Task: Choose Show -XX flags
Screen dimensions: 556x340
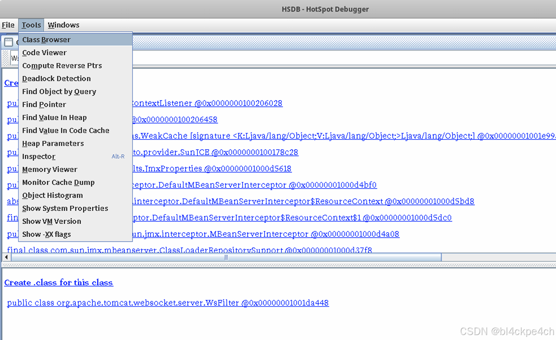Action: point(75,234)
